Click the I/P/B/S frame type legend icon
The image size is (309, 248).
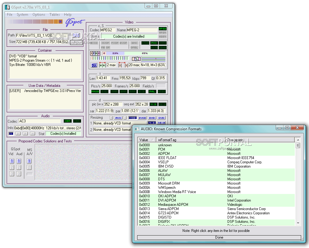coord(95,53)
